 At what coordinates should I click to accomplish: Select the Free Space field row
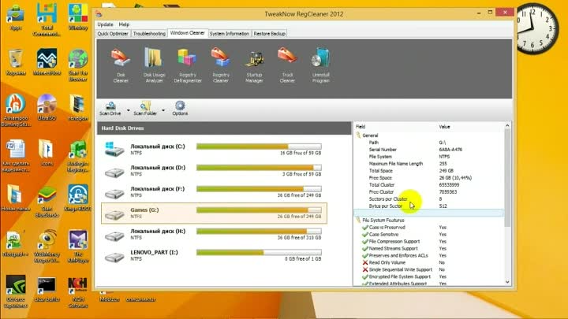429,177
